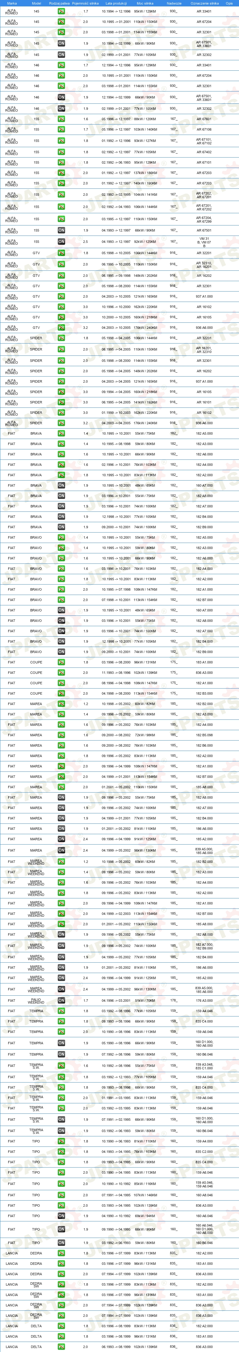The width and height of the screenshot is (239, 1352).
Task: Click petrol icon in Alfa Romeo 155 1.6 row
Action: [x=61, y=119]
